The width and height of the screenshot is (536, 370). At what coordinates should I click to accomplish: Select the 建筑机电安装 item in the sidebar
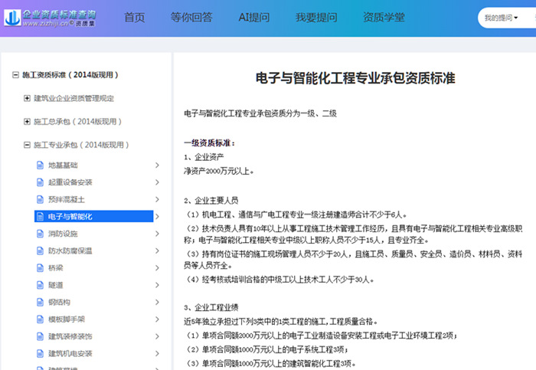click(70, 353)
